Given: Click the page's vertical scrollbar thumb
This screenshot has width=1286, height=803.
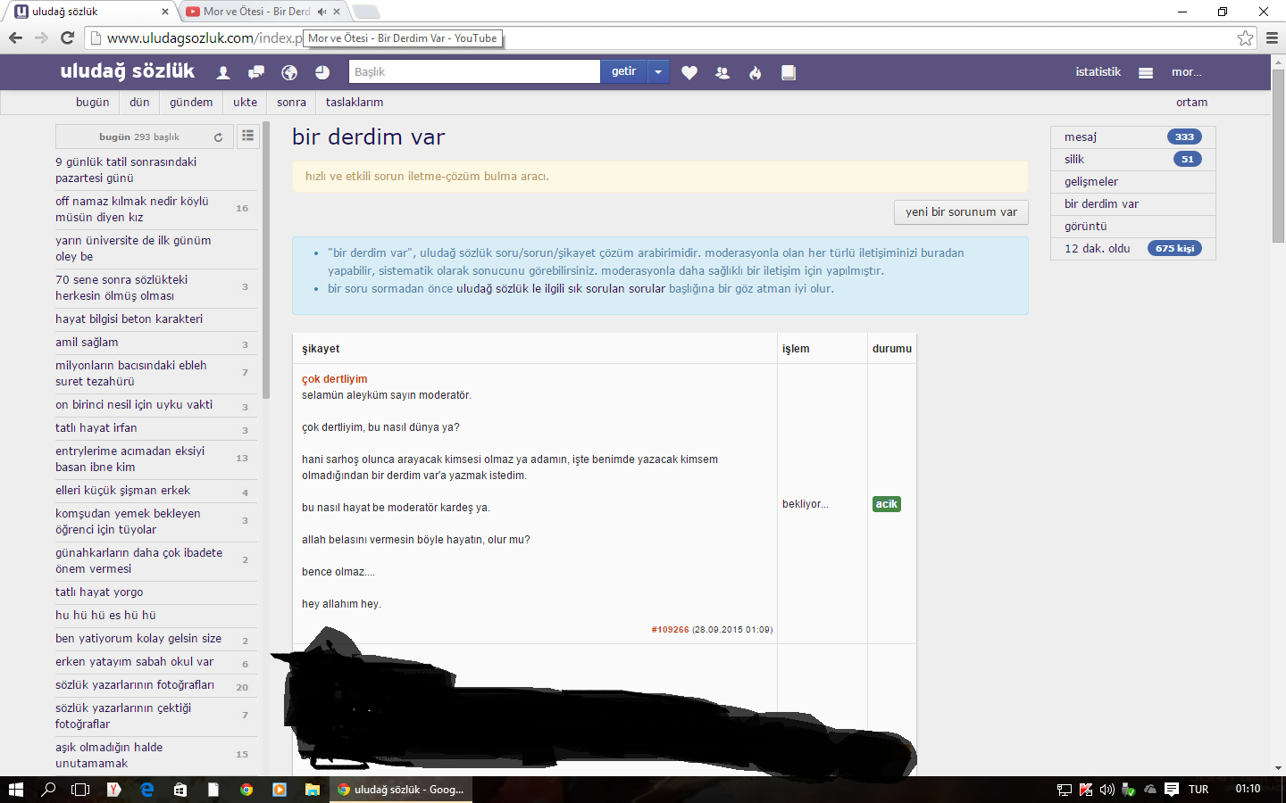Looking at the screenshot, I should [1278, 156].
